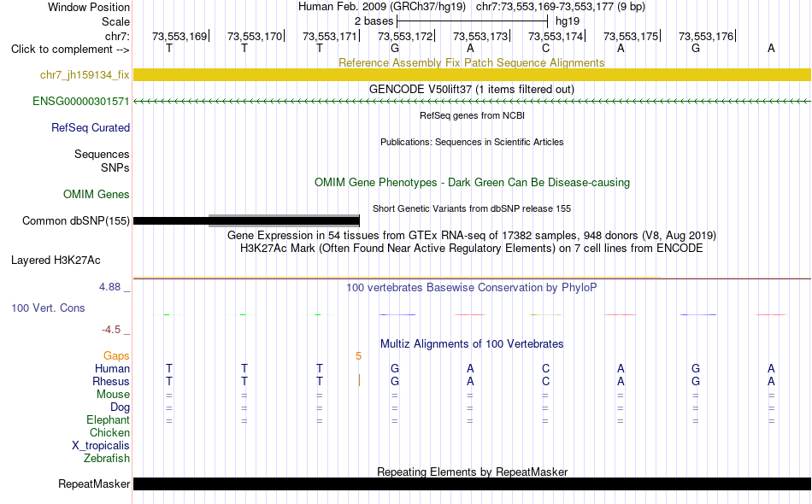Click 'Repeating Elements by RepeatMasker' title
The image size is (812, 504).
point(472,472)
